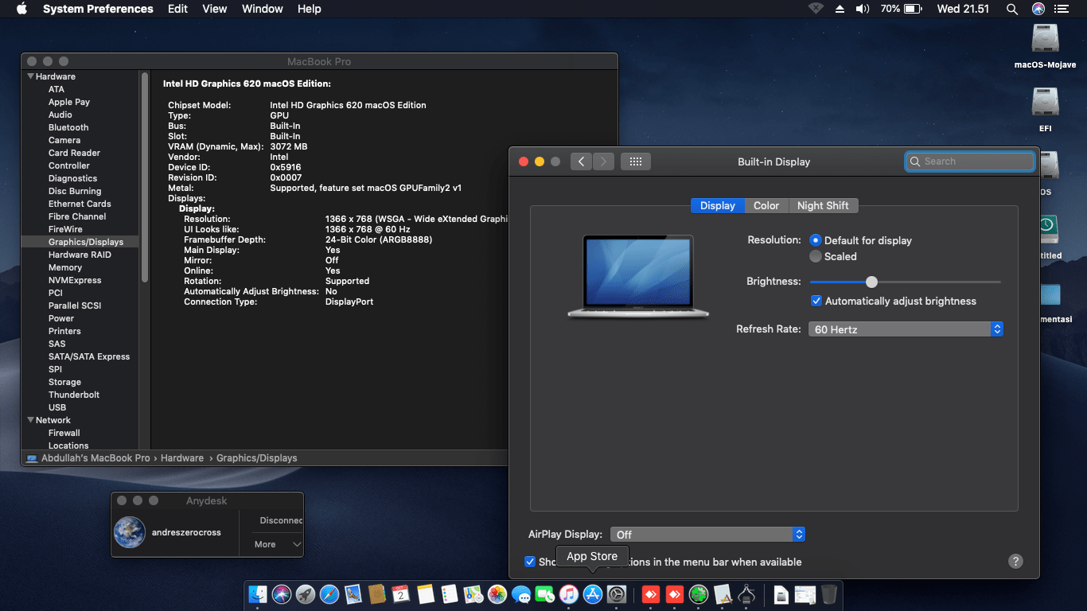Open Safari from the Dock
This screenshot has width=1087, height=611.
[x=329, y=594]
